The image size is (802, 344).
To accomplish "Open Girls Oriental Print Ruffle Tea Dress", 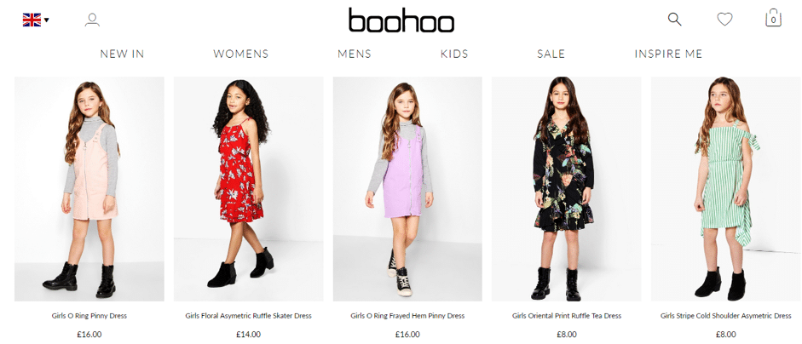I will [567, 316].
